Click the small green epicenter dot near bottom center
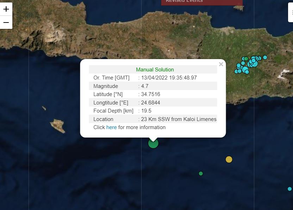The height and width of the screenshot is (210, 293). (x=201, y=173)
